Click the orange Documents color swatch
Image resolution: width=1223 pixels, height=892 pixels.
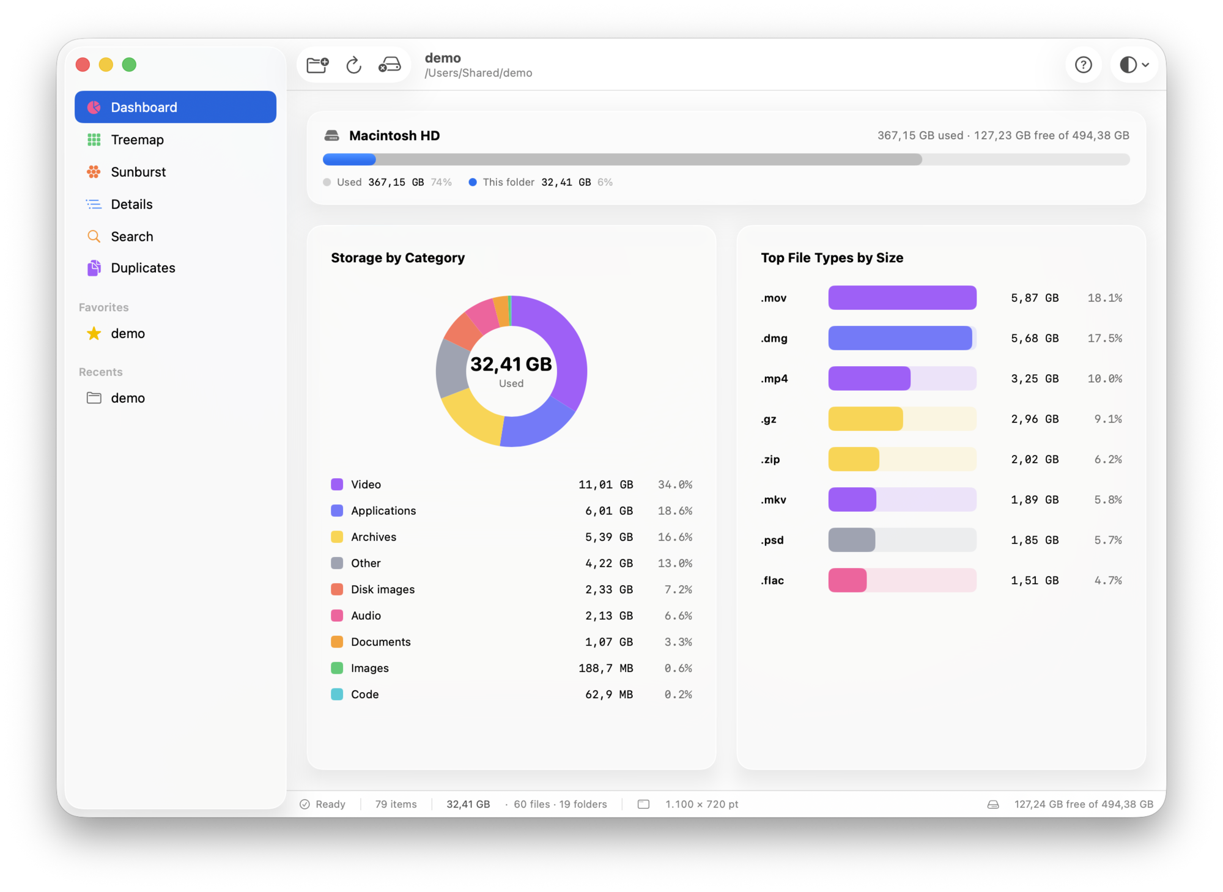pyautogui.click(x=337, y=642)
